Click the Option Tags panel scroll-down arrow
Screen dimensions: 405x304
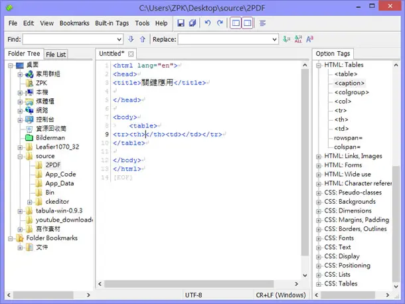(396, 287)
